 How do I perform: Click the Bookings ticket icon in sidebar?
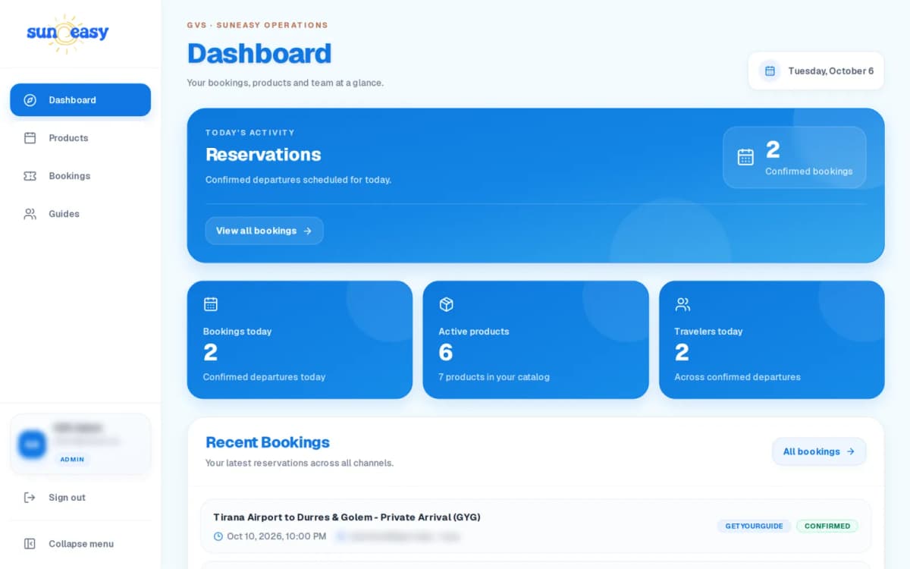pos(30,176)
